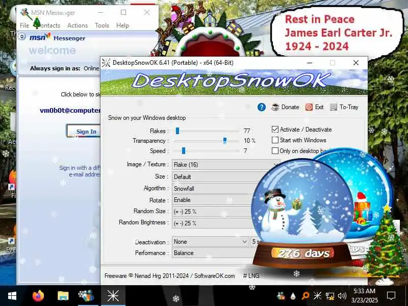Click the Donate text label
The width and height of the screenshot is (408, 306).
click(290, 107)
